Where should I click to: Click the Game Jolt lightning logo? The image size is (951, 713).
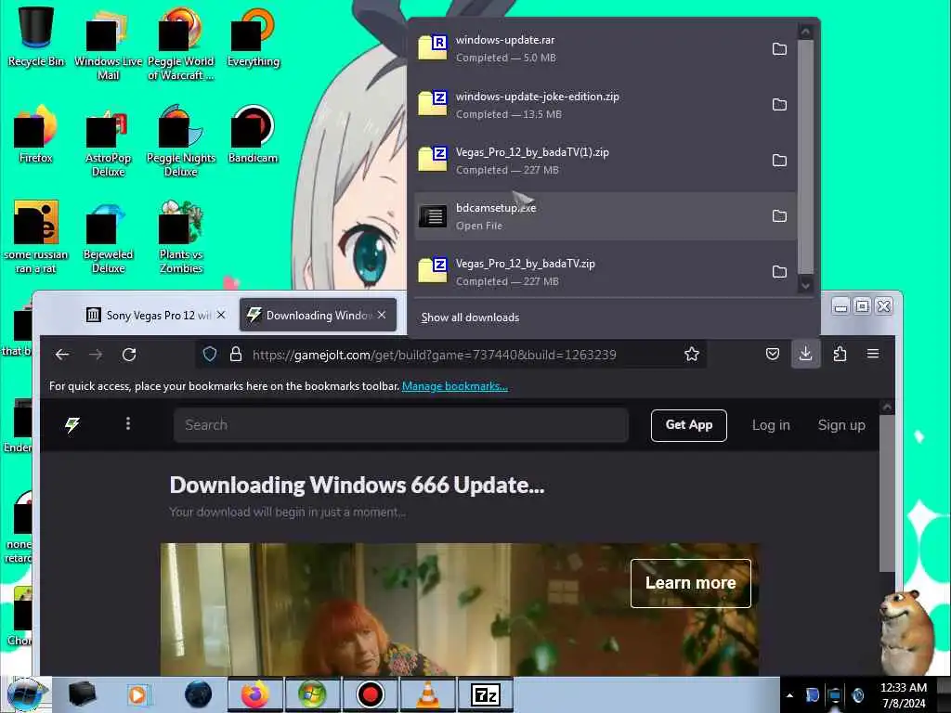72,424
